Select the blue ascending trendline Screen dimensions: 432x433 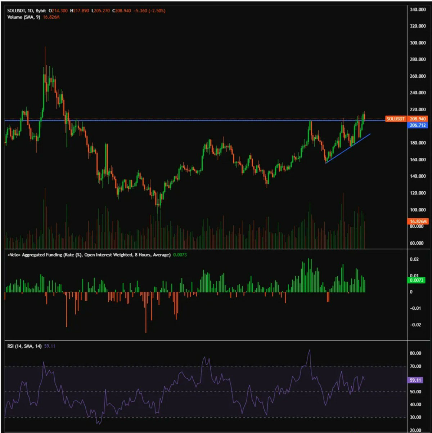coord(347,148)
